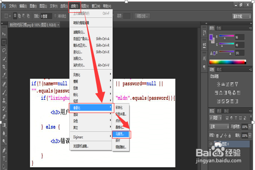Image resolution: width=255 pixels, height=170 pixels.
Task: Open the layer filter type dropdown
Action: click(215, 118)
